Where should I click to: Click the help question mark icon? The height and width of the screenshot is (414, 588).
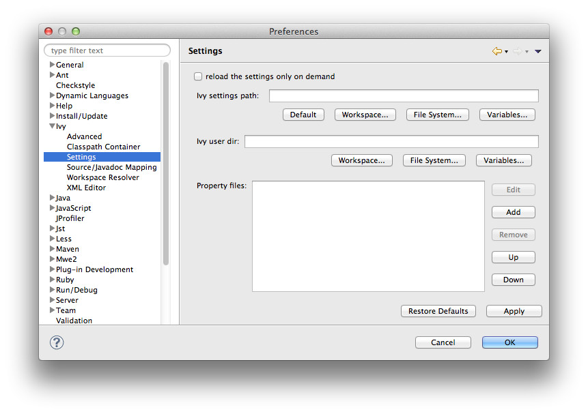coord(57,342)
